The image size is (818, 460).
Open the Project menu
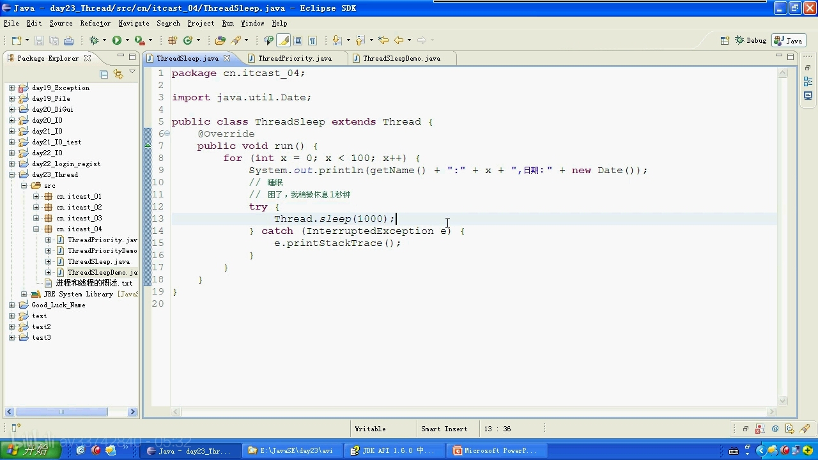click(201, 23)
